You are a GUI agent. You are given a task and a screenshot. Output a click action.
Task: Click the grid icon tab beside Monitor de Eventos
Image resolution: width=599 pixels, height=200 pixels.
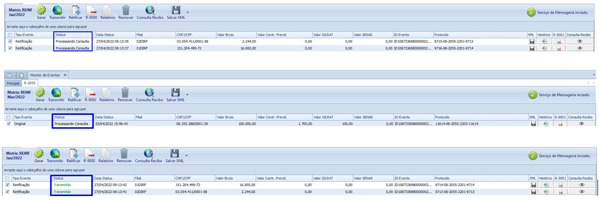click(9, 75)
